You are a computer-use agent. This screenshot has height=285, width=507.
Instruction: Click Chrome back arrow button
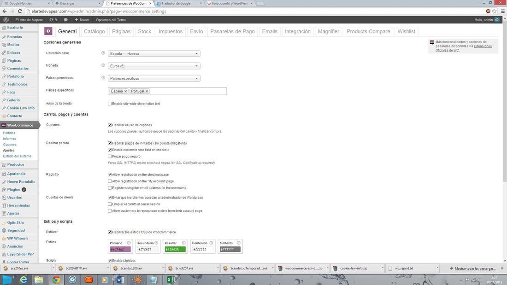point(5,11)
